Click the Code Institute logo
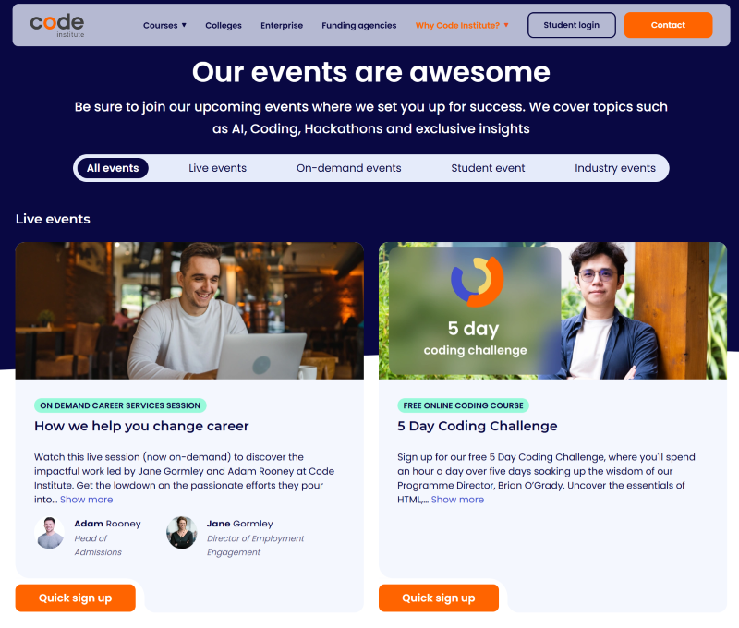This screenshot has height=628, width=739. [56, 25]
